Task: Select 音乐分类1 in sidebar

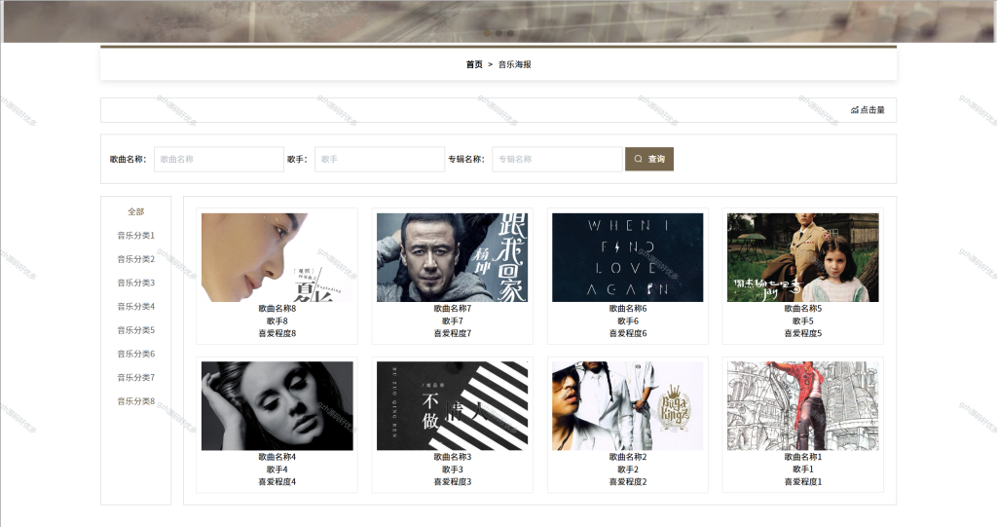Action: coord(136,236)
